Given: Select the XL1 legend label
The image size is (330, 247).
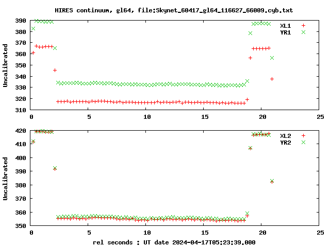Looking at the screenshot, I should click(285, 26).
